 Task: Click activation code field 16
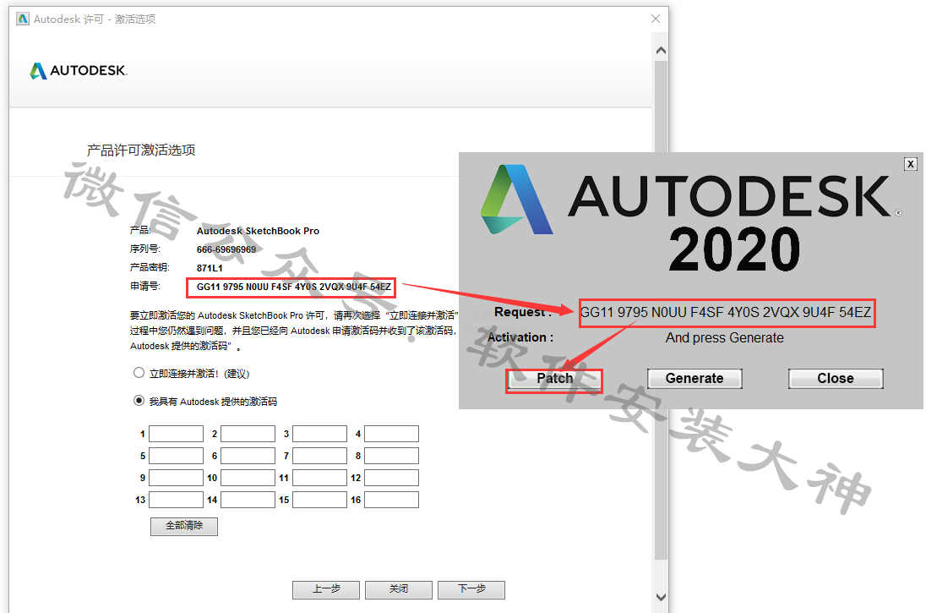coord(391,500)
